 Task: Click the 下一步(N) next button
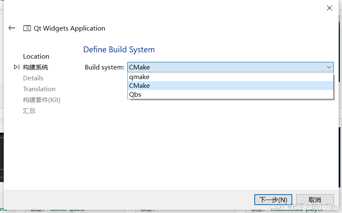point(273,200)
